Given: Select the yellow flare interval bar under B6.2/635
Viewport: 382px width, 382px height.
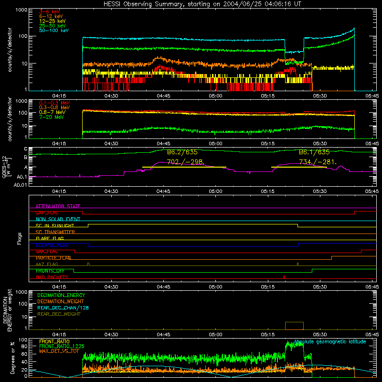Looking at the screenshot, I should 184,167.
